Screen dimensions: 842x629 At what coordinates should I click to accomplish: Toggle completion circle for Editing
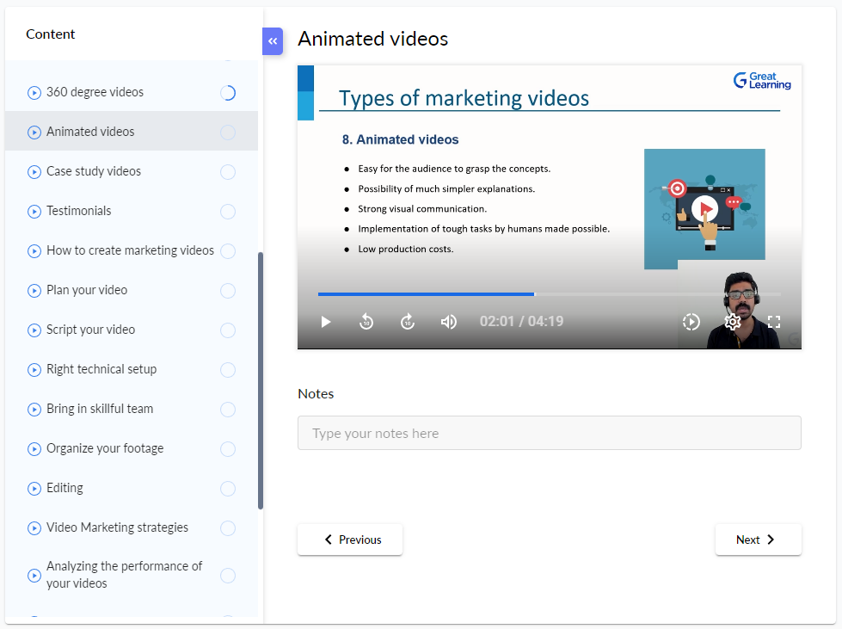tap(228, 489)
